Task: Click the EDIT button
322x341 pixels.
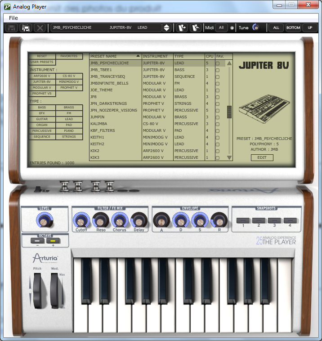Action: [262, 157]
